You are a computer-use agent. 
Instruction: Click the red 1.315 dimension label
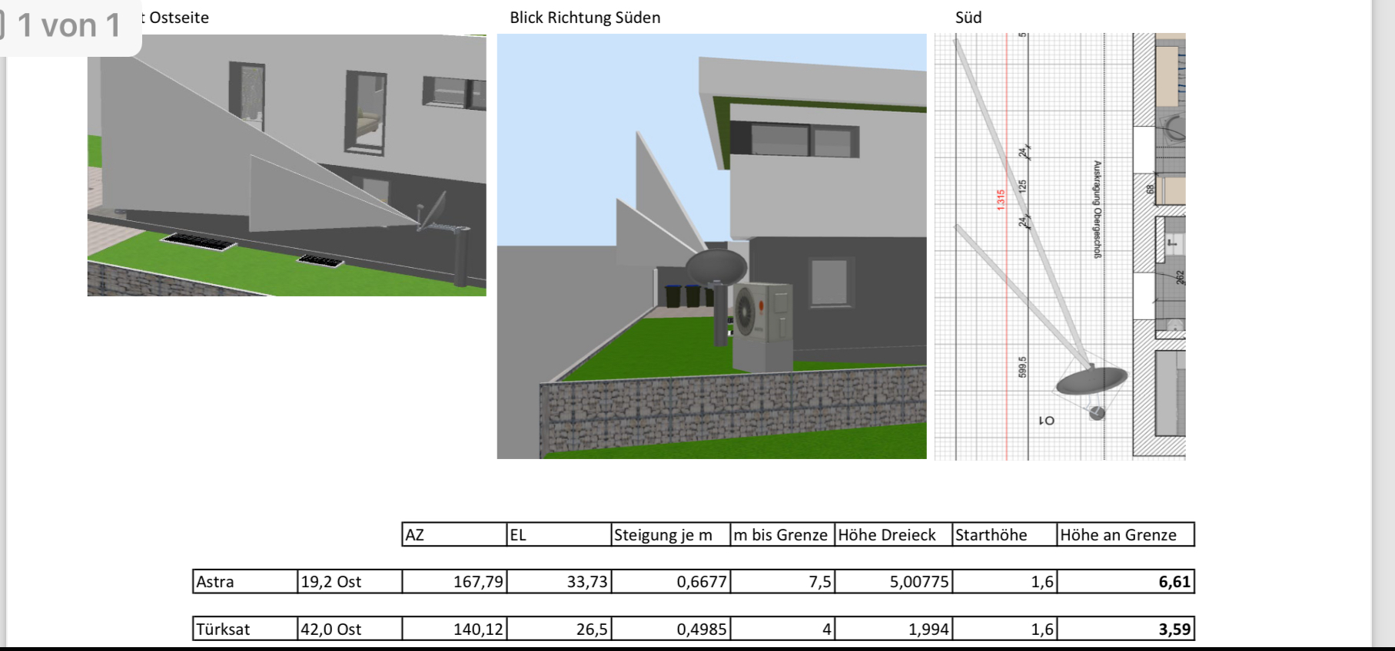click(1001, 200)
